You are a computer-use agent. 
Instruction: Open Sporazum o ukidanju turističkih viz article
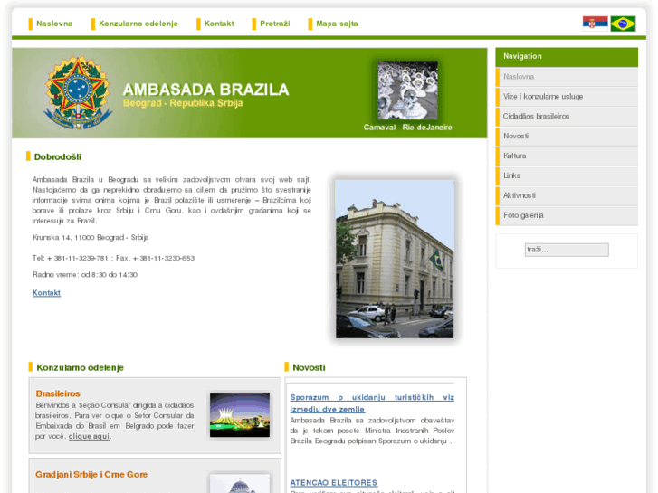click(372, 403)
